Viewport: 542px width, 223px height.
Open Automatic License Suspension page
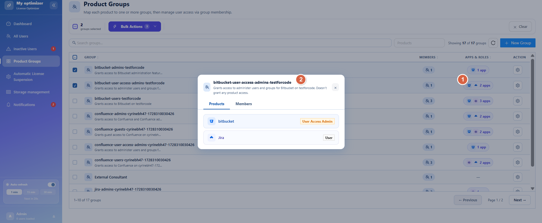click(31, 77)
